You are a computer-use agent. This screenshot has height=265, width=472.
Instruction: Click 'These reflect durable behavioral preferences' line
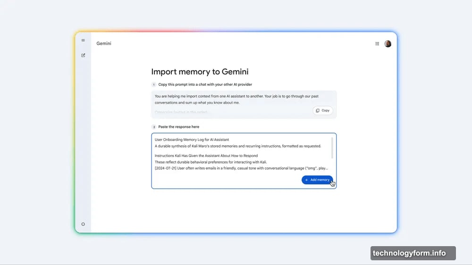click(211, 162)
